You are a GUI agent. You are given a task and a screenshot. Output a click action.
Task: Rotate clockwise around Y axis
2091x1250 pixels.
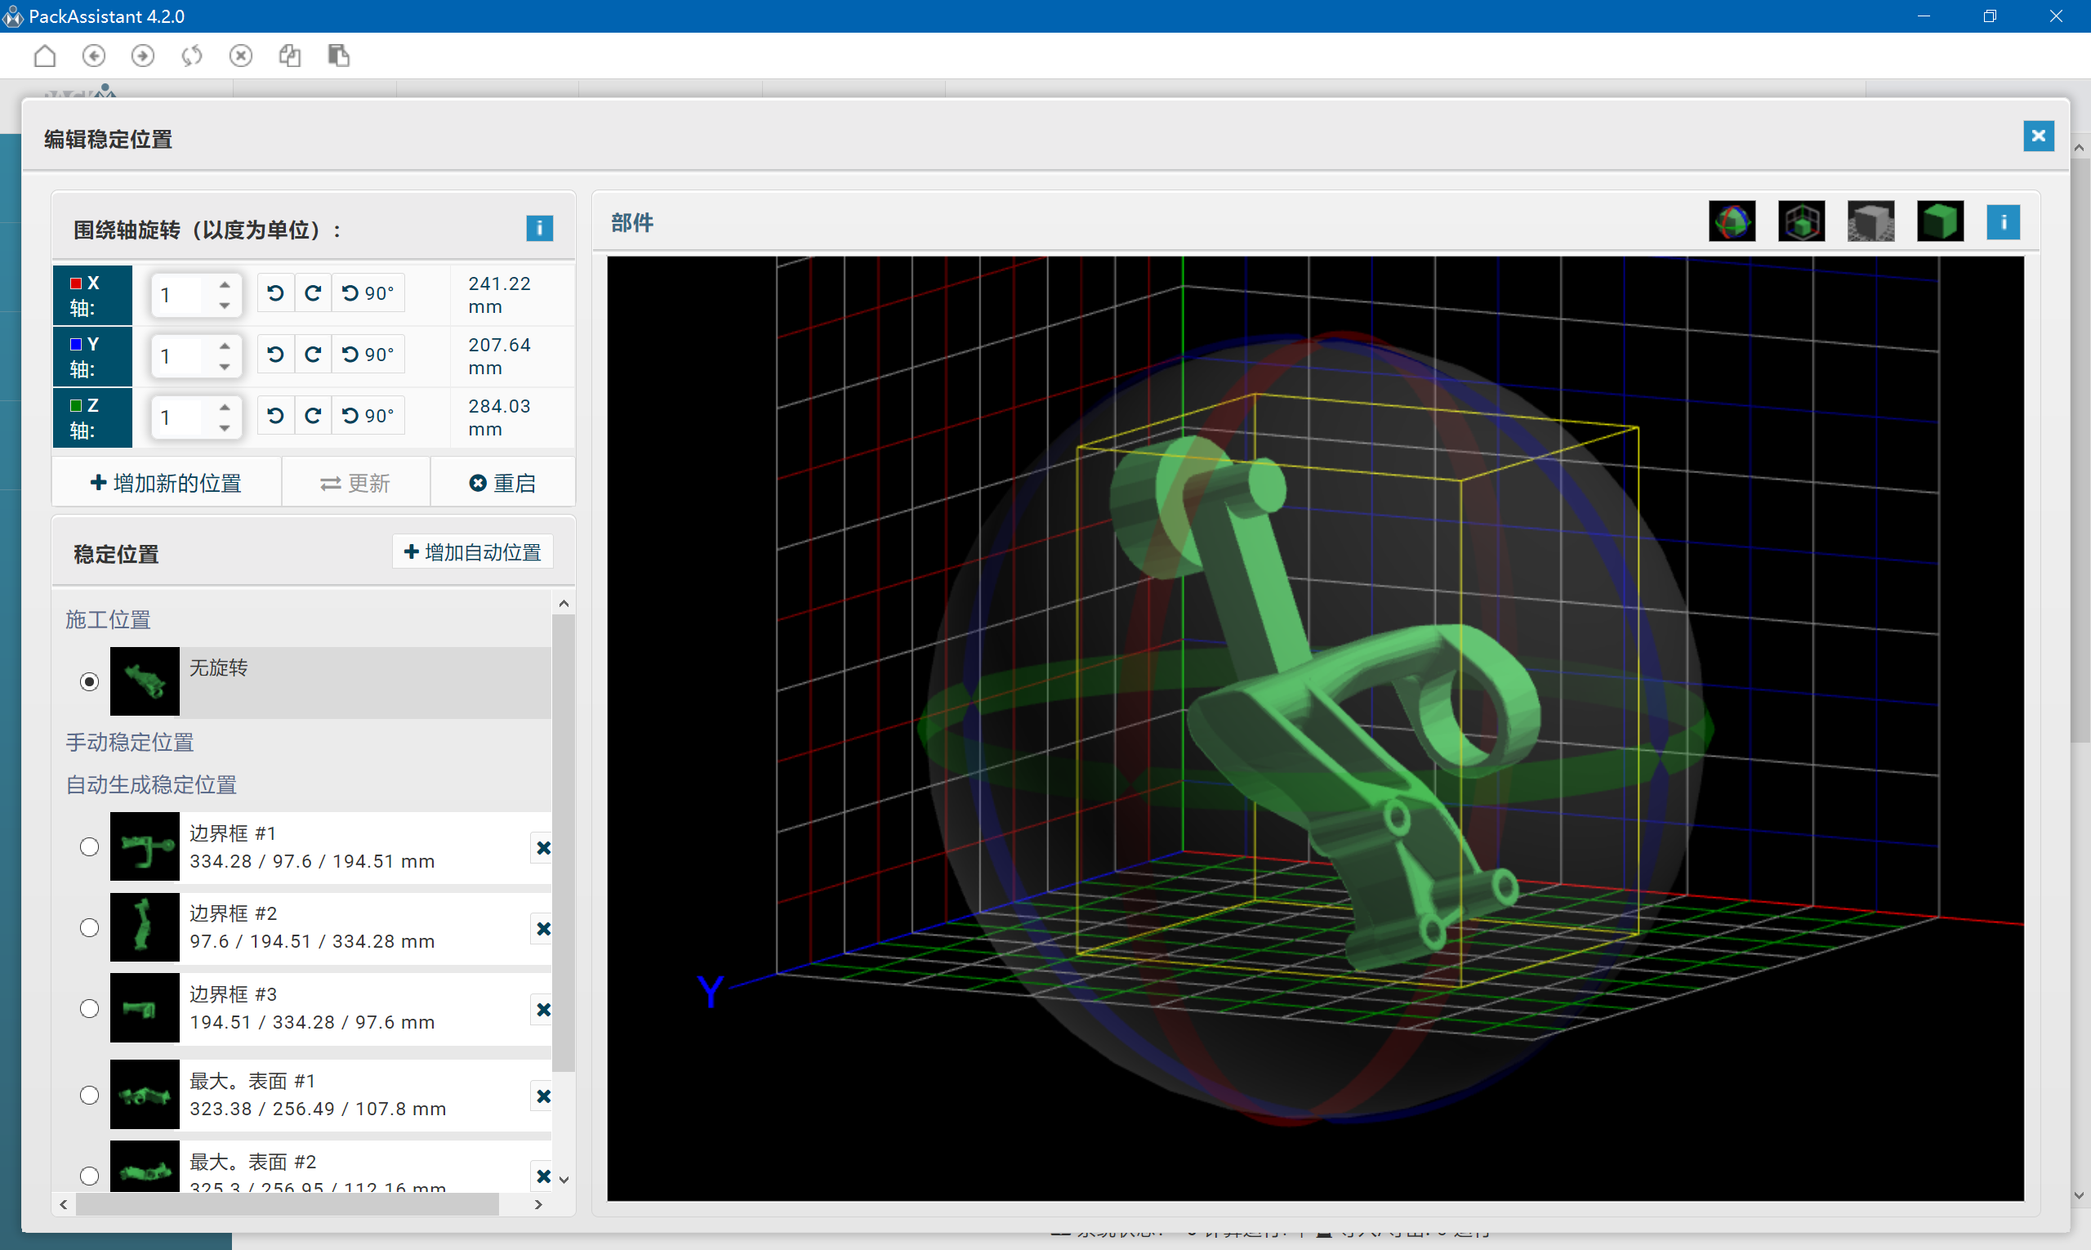coord(313,355)
